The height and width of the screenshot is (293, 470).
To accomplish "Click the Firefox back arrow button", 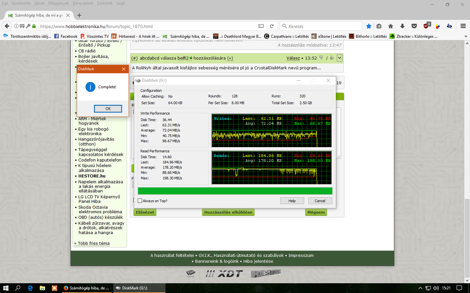I will pyautogui.click(x=7, y=26).
